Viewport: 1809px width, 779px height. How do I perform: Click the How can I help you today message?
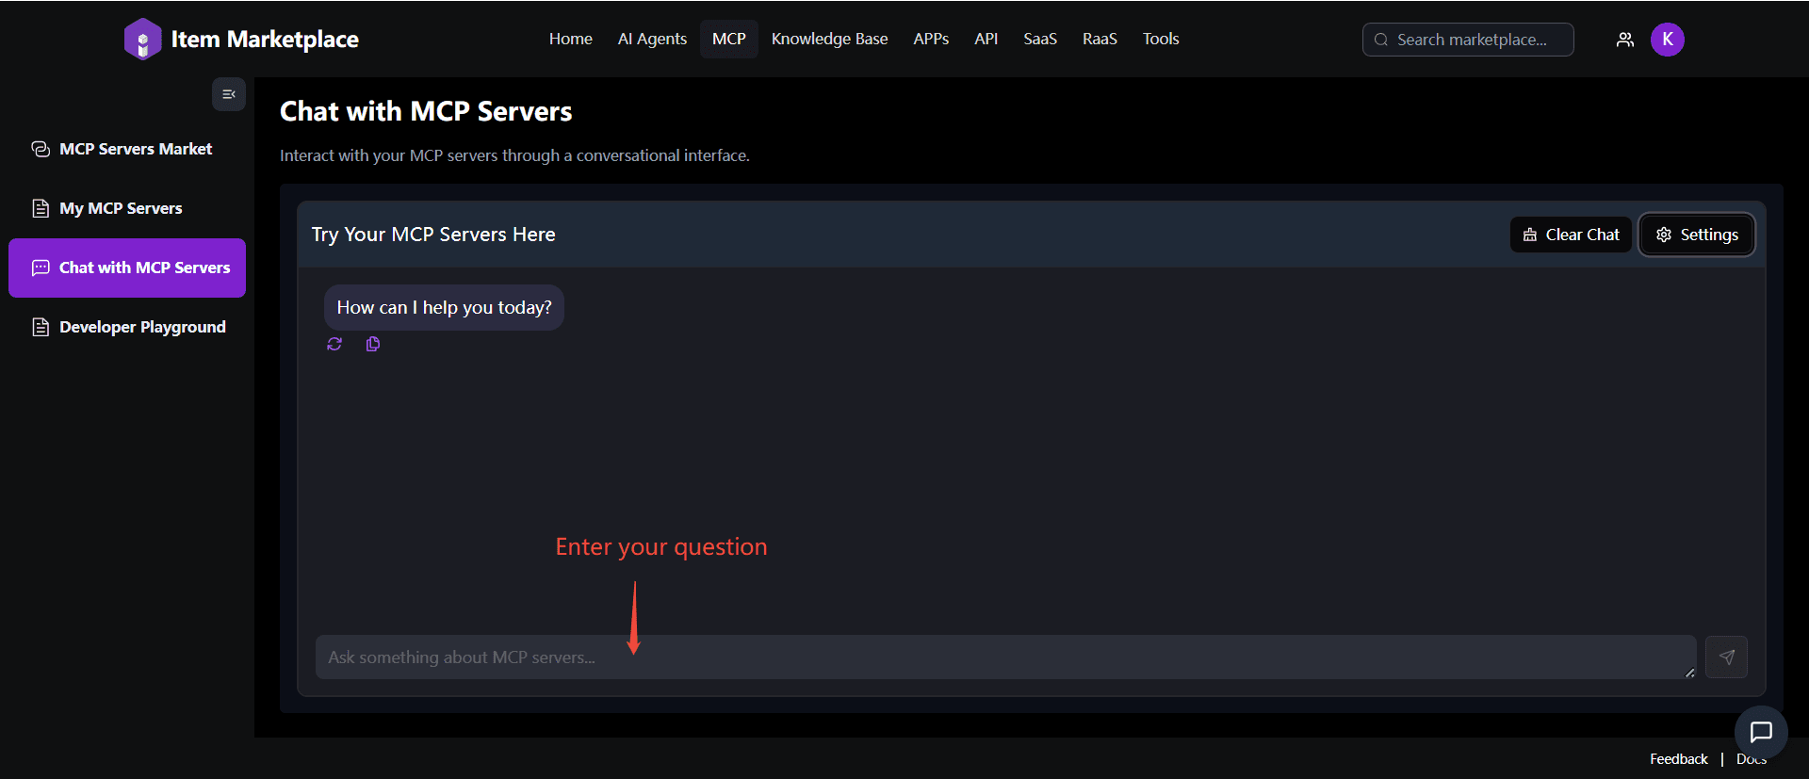coord(444,308)
